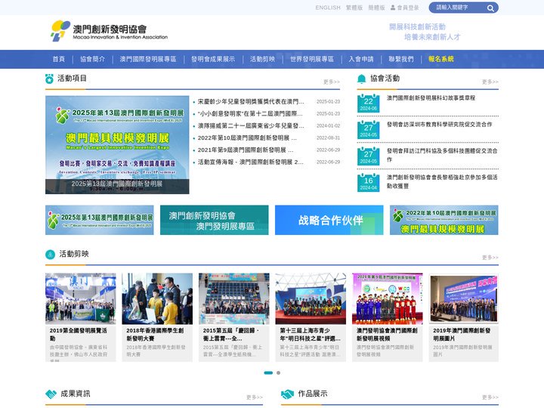Select second carousel page indicator dot

pyautogui.click(x=278, y=373)
